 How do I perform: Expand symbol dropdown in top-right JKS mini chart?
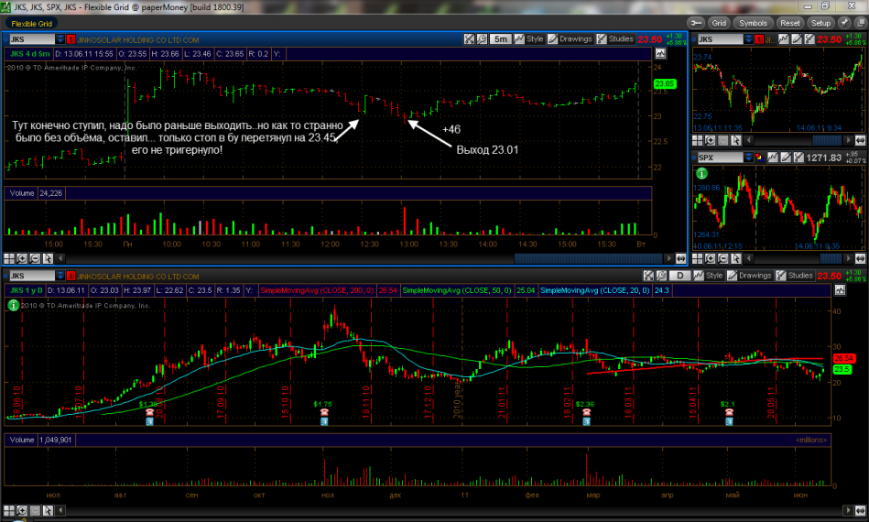coord(748,38)
